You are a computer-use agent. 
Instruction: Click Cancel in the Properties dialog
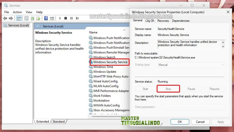[x=200, y=122]
